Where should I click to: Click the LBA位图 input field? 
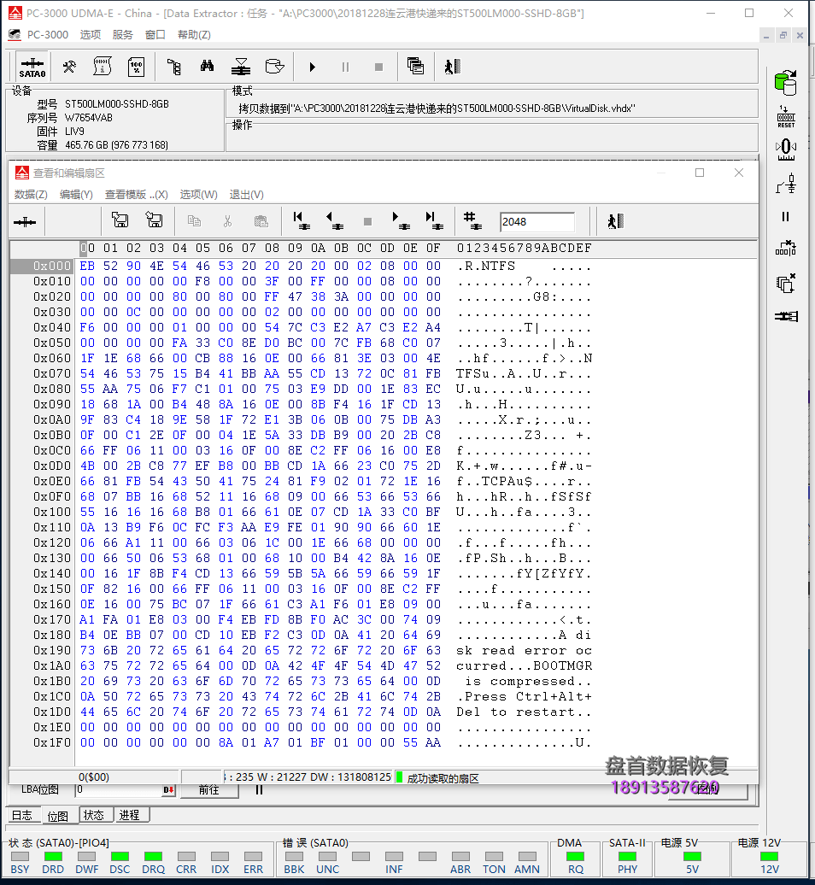(x=119, y=790)
